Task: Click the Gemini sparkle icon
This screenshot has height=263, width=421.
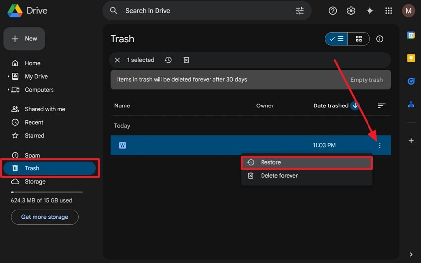Action: (370, 11)
